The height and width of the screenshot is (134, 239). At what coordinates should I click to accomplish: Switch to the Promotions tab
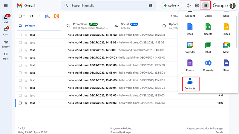click(x=87, y=26)
